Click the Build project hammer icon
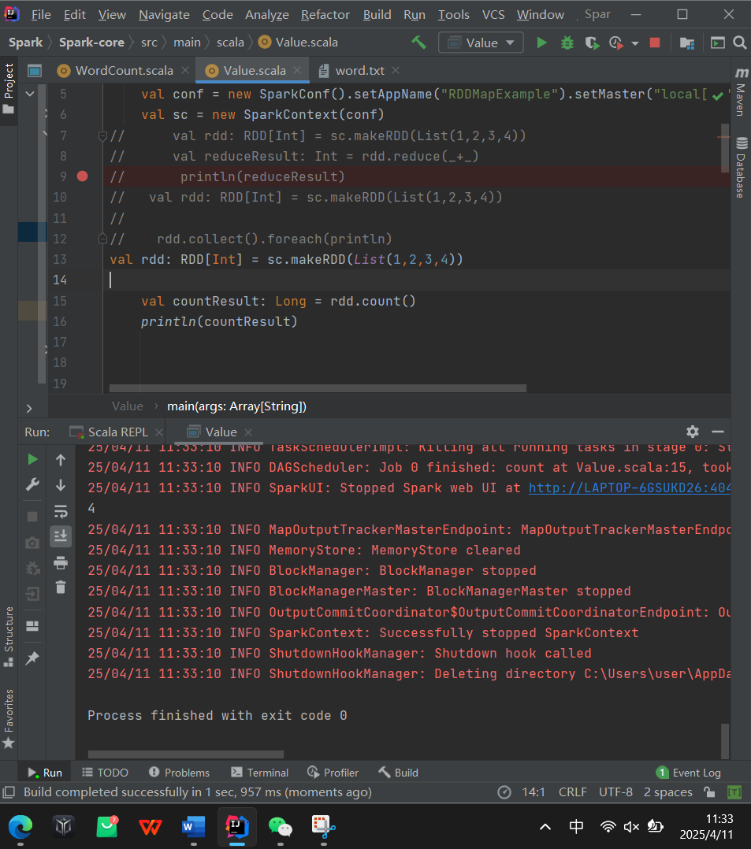Viewport: 751px width, 849px height. [x=418, y=43]
